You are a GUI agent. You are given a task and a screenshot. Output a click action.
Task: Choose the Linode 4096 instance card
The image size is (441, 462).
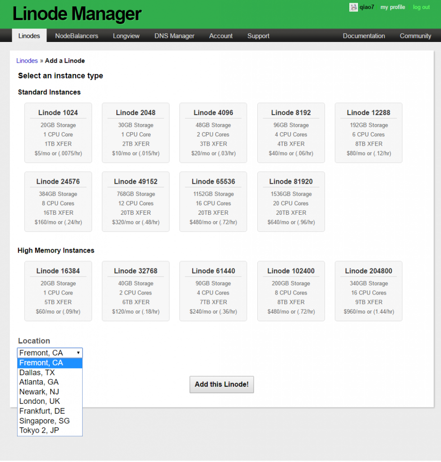tap(213, 133)
